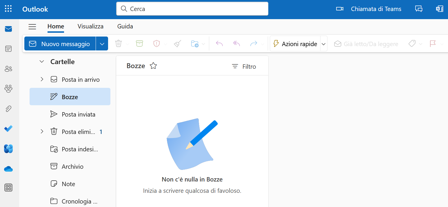This screenshot has width=448, height=207.
Task: Click the Azioni rapide button
Action: 295,44
